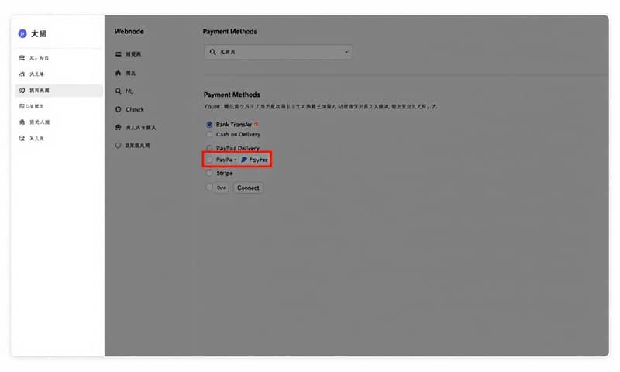Click the circular icon beside Clalück
This screenshot has height=372, width=620.
pos(118,109)
